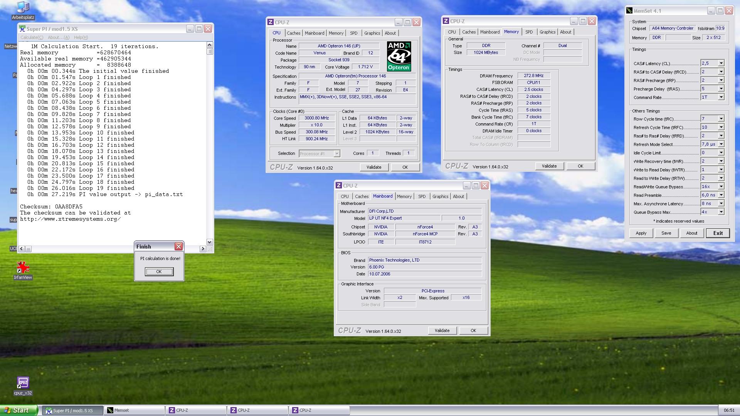The image size is (740, 416).
Task: Click Save in MemSet
Action: coord(666,233)
